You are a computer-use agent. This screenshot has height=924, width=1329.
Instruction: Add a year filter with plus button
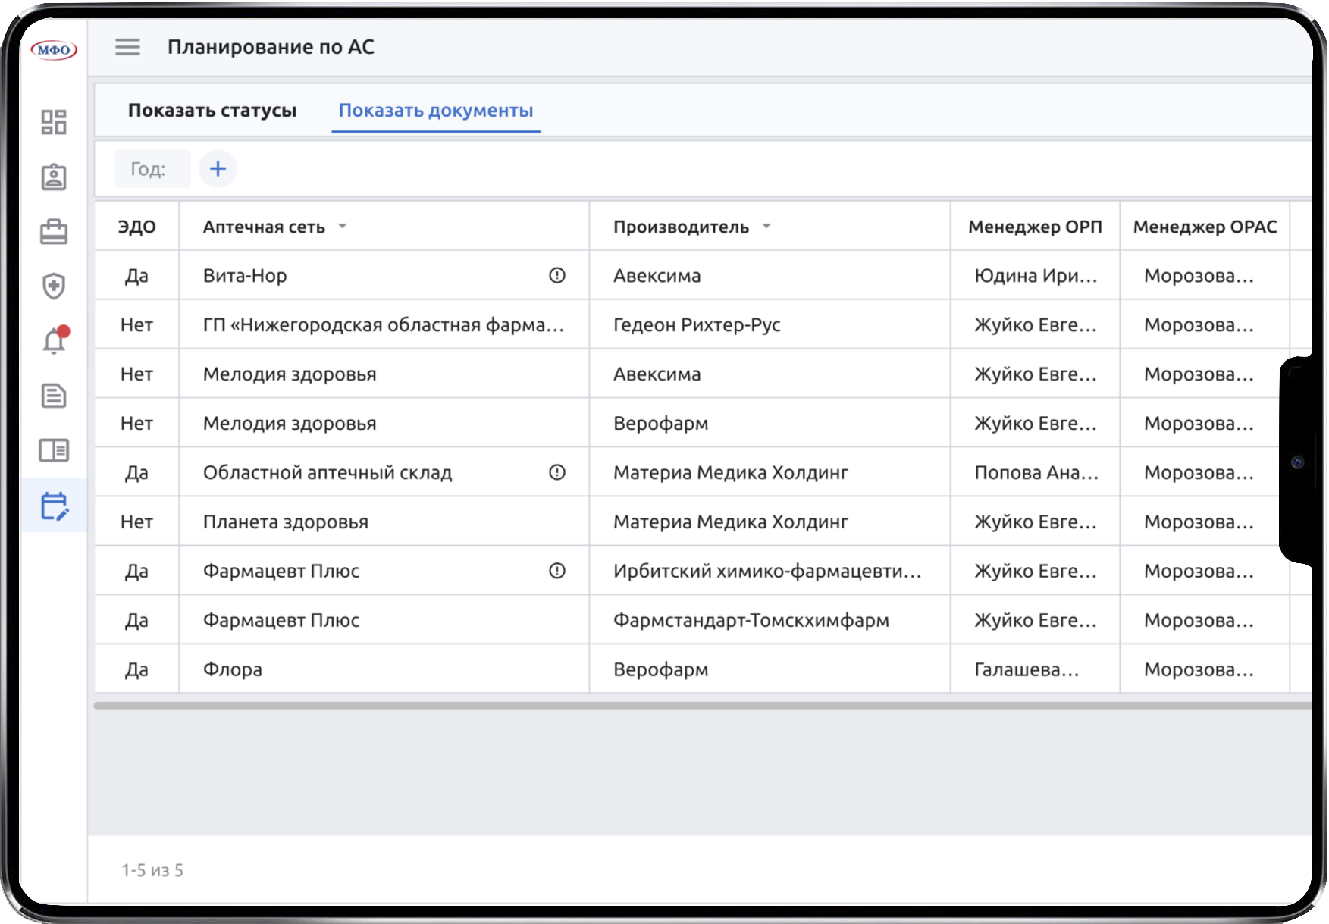tap(218, 168)
